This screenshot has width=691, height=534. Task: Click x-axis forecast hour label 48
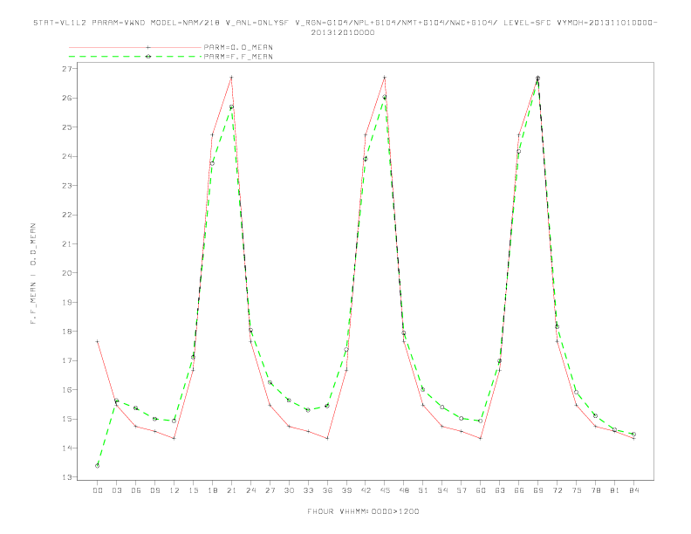[x=404, y=490]
